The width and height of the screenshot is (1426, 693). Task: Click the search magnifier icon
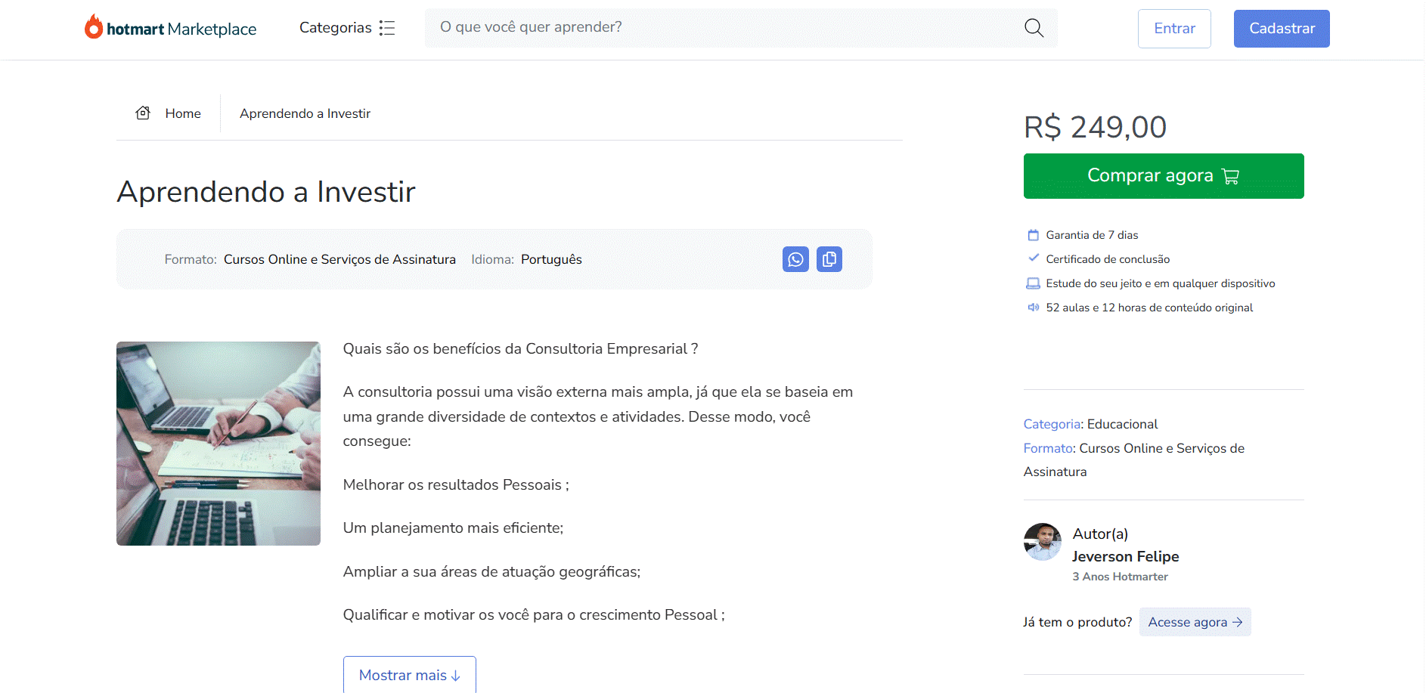[x=1034, y=28]
